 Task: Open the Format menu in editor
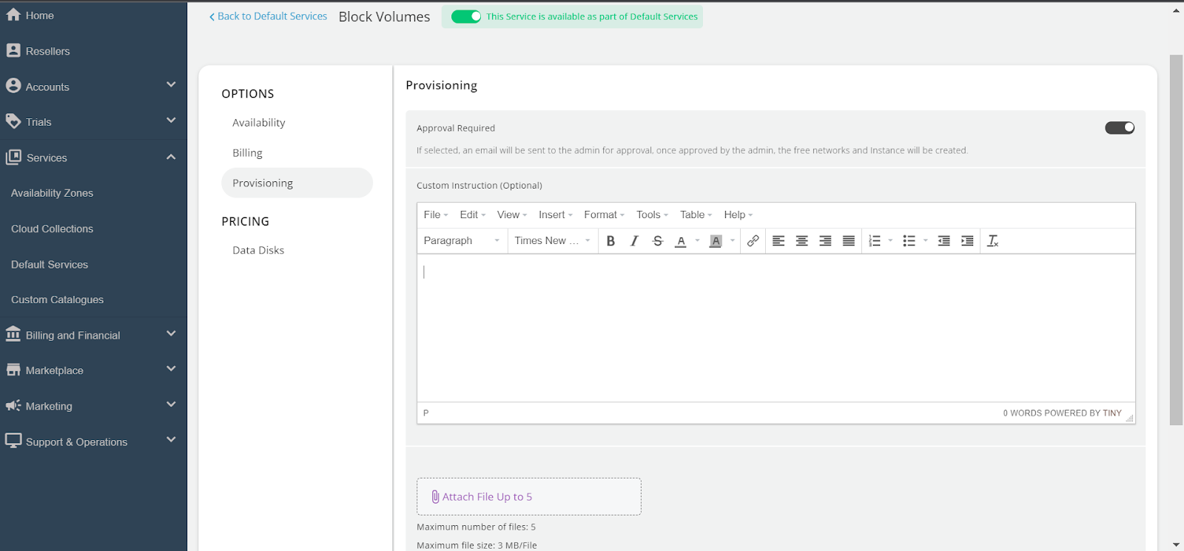[x=605, y=215]
